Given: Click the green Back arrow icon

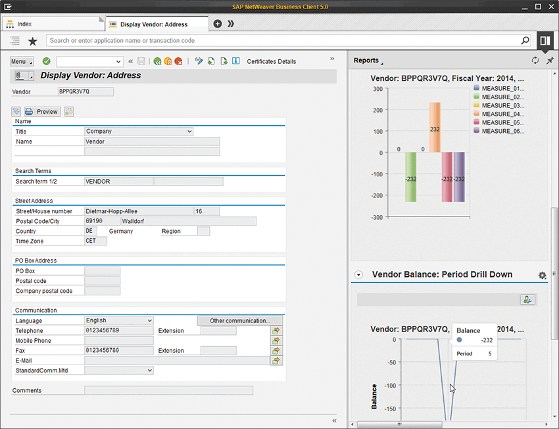Looking at the screenshot, I should pyautogui.click(x=158, y=61).
